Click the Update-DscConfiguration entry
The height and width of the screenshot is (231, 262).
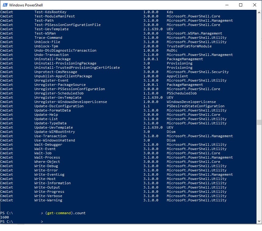59,106
